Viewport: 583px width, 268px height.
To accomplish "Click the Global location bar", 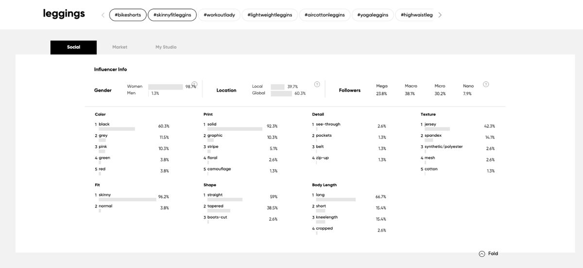I will click(281, 94).
